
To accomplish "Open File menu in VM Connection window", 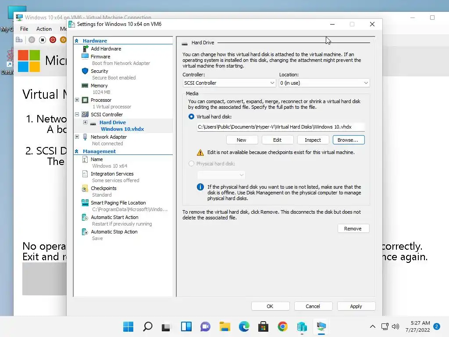I will 24,29.
